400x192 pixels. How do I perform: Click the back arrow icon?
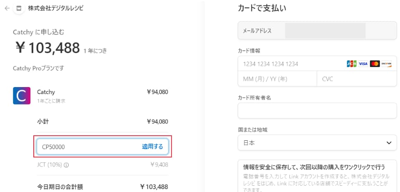[x=7, y=8]
